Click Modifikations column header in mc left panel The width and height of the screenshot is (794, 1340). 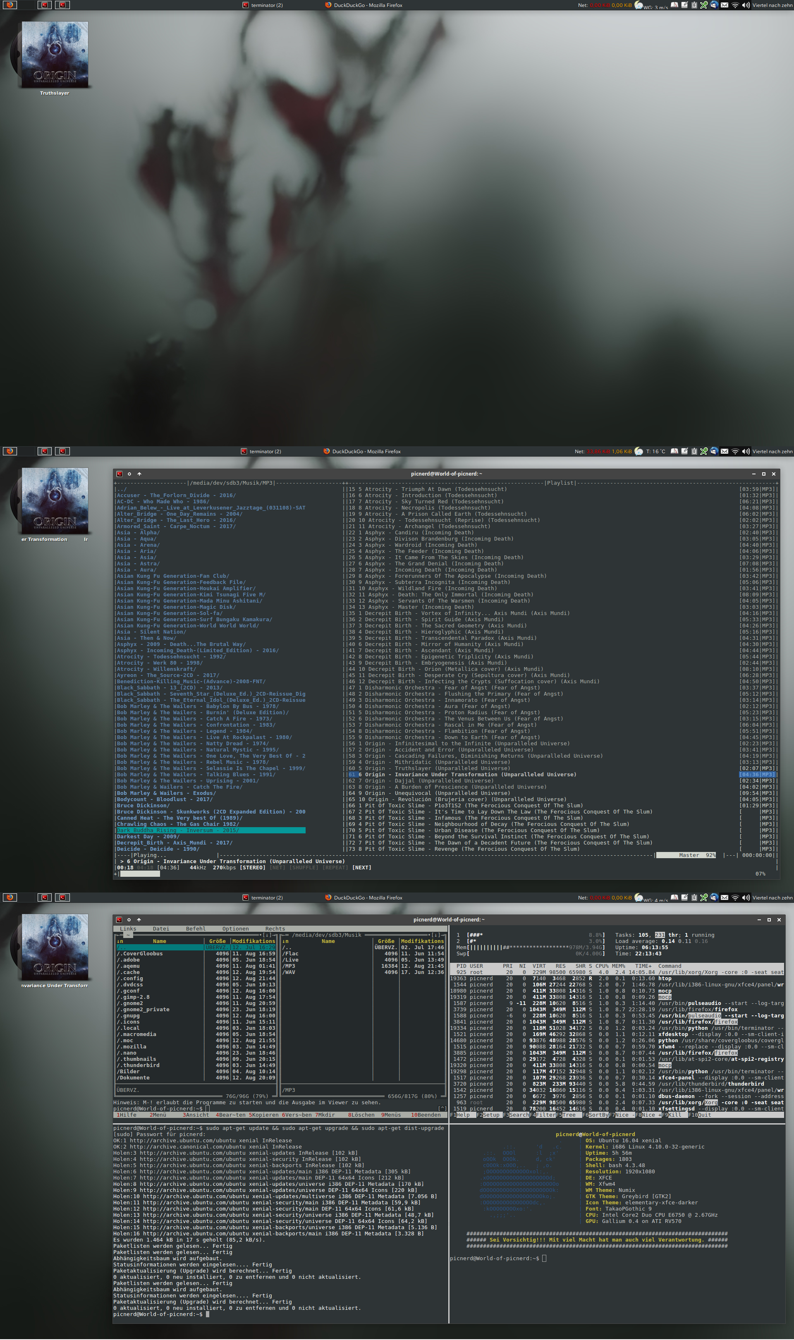(x=254, y=941)
